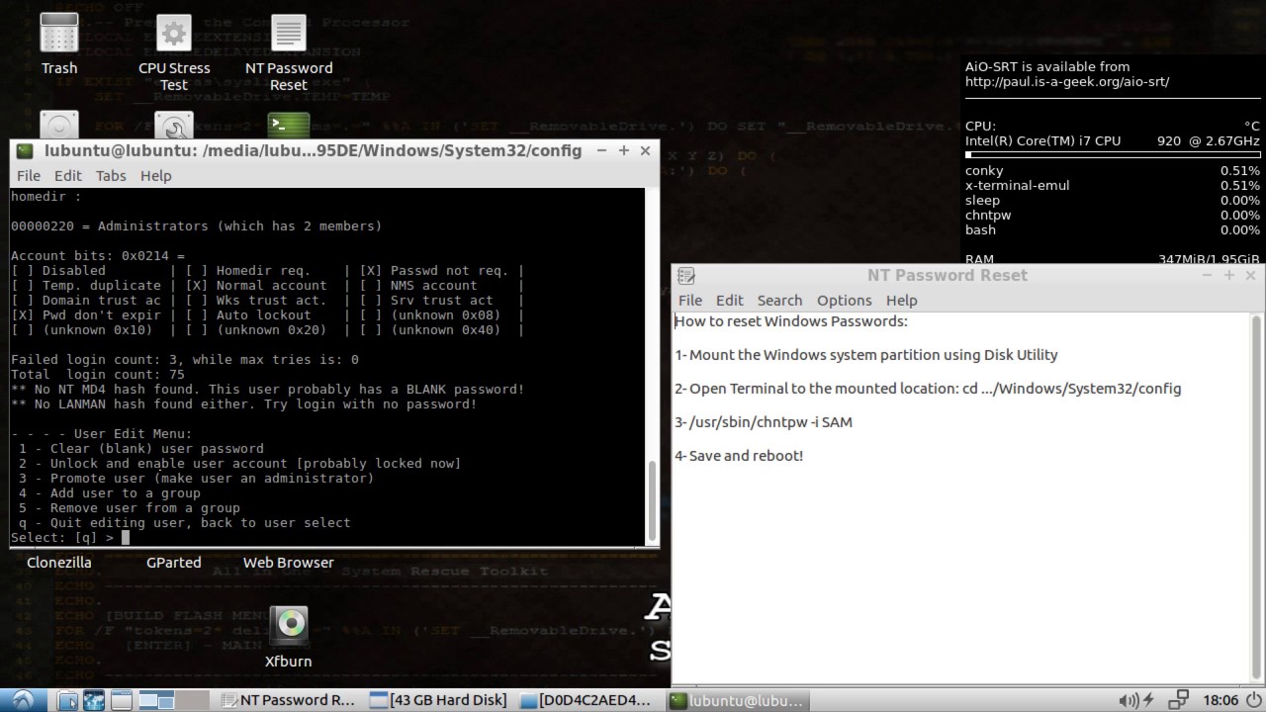Click the '1- Mount the Windows system partition' line
This screenshot has height=712, width=1266.
866,355
